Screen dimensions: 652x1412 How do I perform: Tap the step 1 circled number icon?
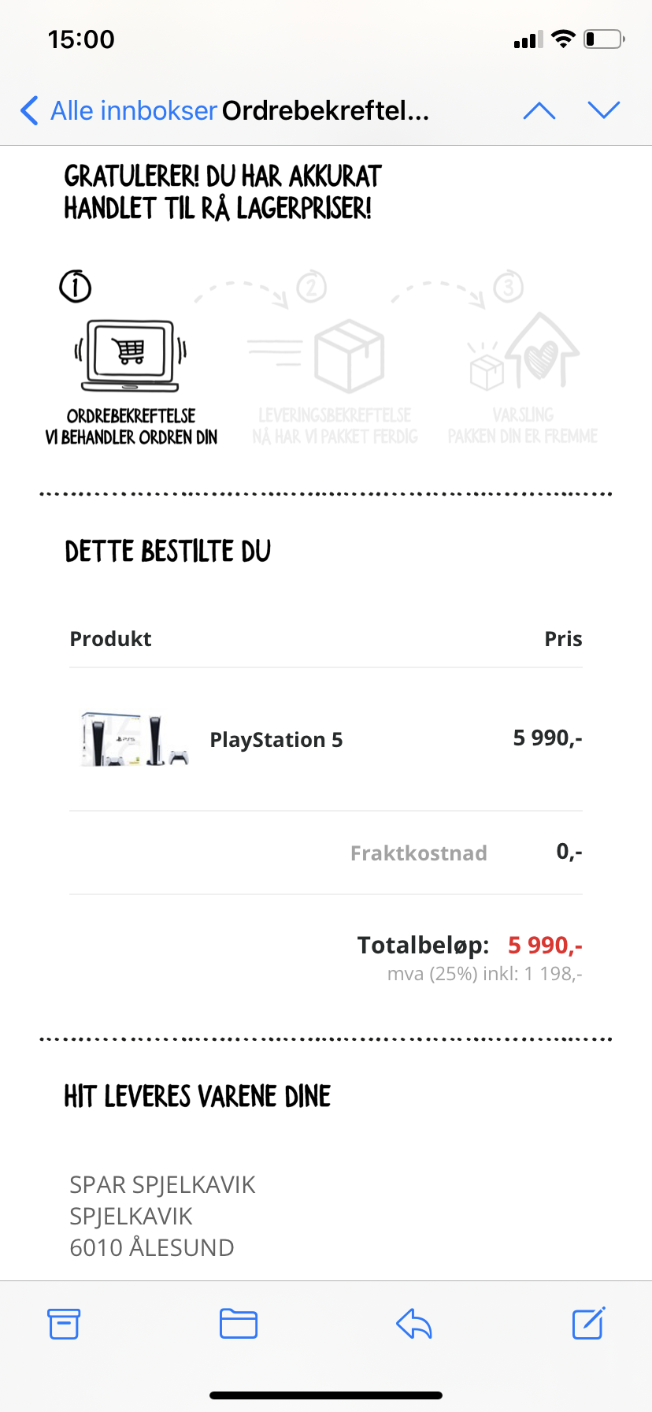pyautogui.click(x=76, y=286)
